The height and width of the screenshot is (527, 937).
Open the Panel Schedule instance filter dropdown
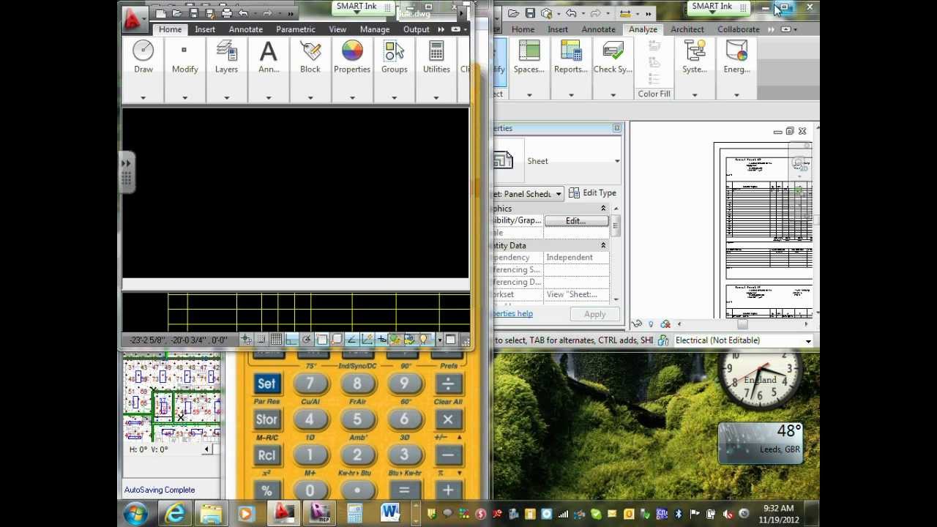click(x=558, y=194)
